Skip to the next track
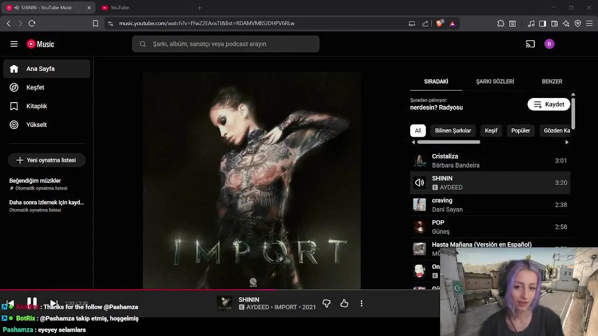Screen dimensions: 598x336 [54, 303]
